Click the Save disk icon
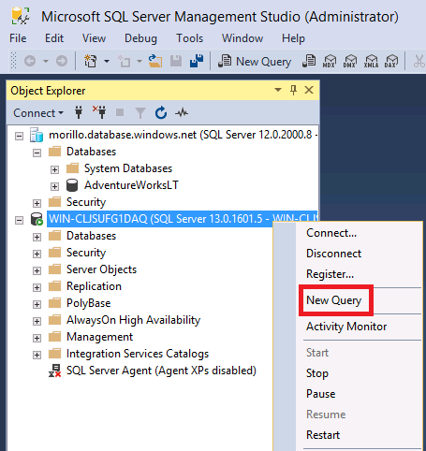 click(176, 61)
